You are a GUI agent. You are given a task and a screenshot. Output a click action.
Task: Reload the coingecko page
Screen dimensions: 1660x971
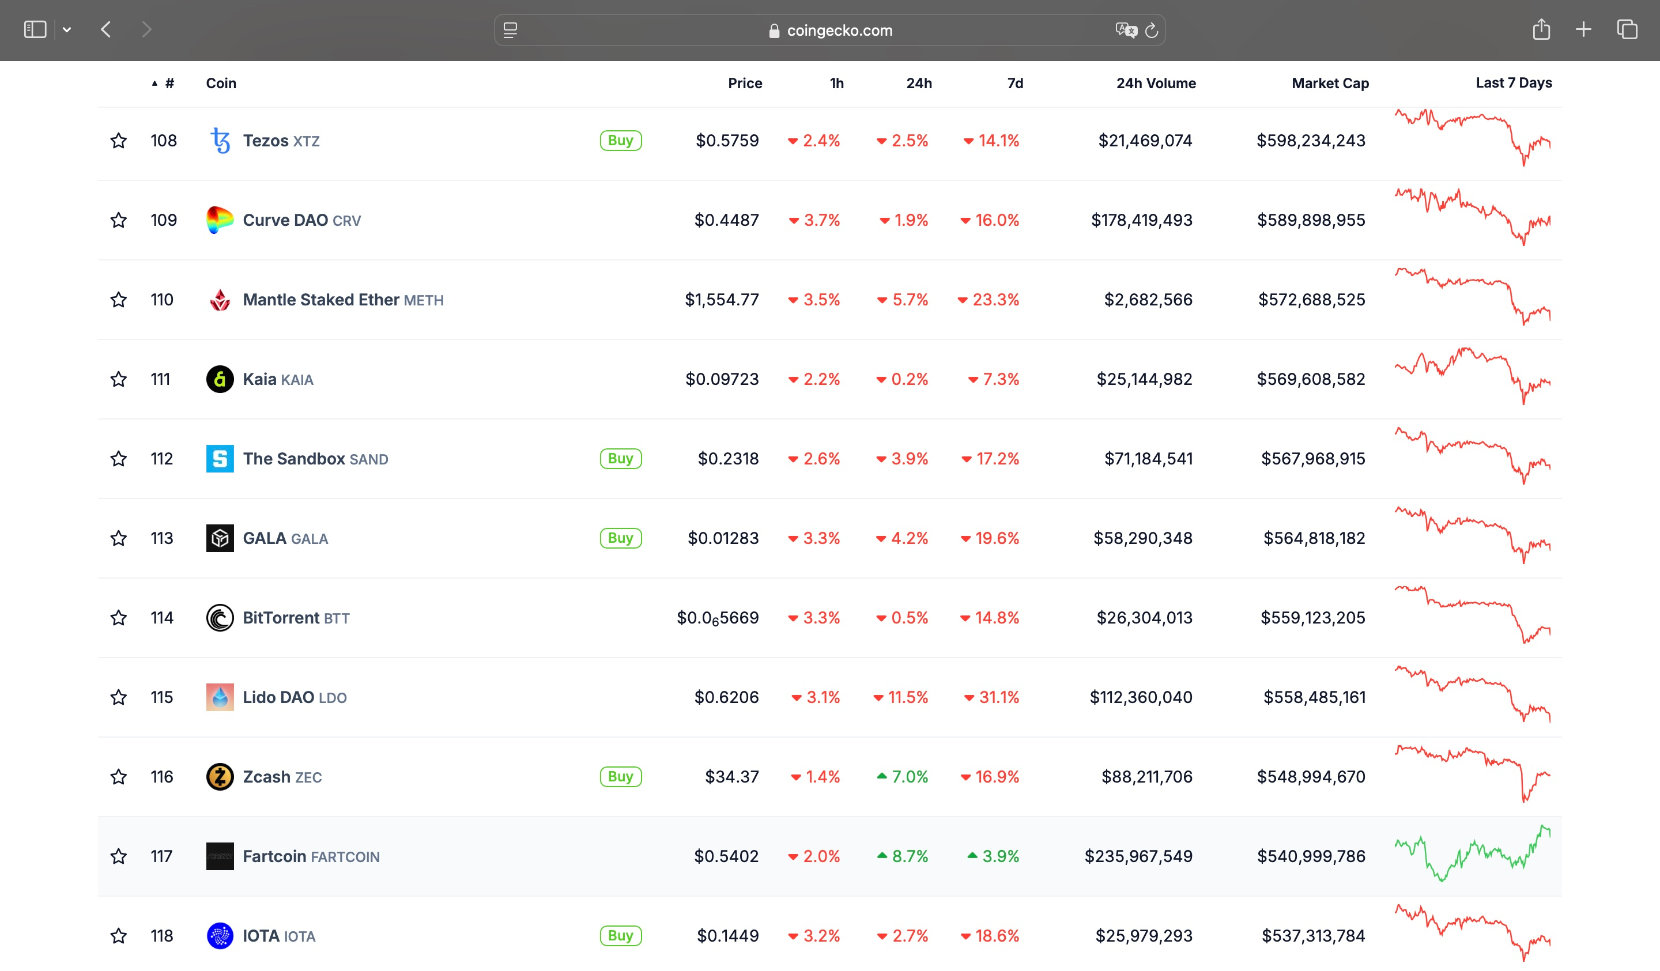point(1152,31)
